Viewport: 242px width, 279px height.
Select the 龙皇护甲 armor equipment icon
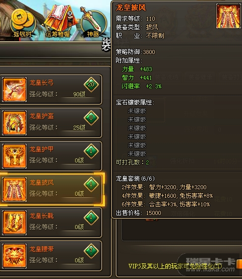pyautogui.click(x=15, y=156)
